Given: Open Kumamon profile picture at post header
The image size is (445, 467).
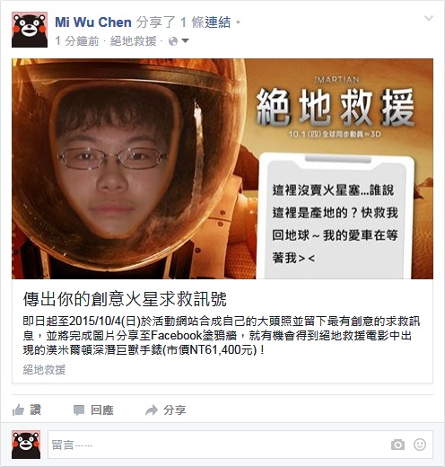Looking at the screenshot, I should 30,30.
